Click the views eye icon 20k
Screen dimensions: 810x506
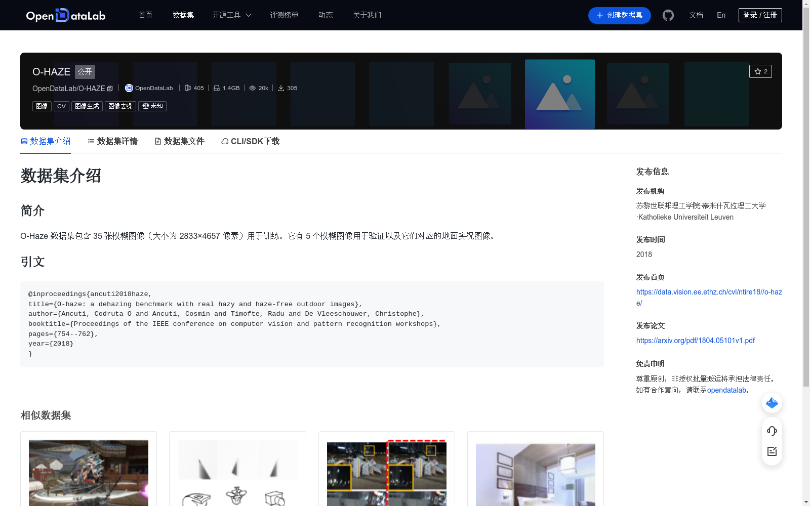tap(252, 88)
